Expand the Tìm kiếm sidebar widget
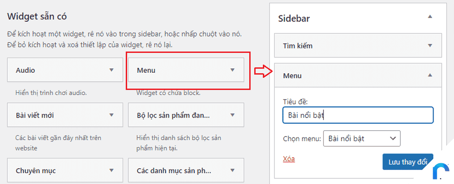The image size is (454, 184). 430,45
